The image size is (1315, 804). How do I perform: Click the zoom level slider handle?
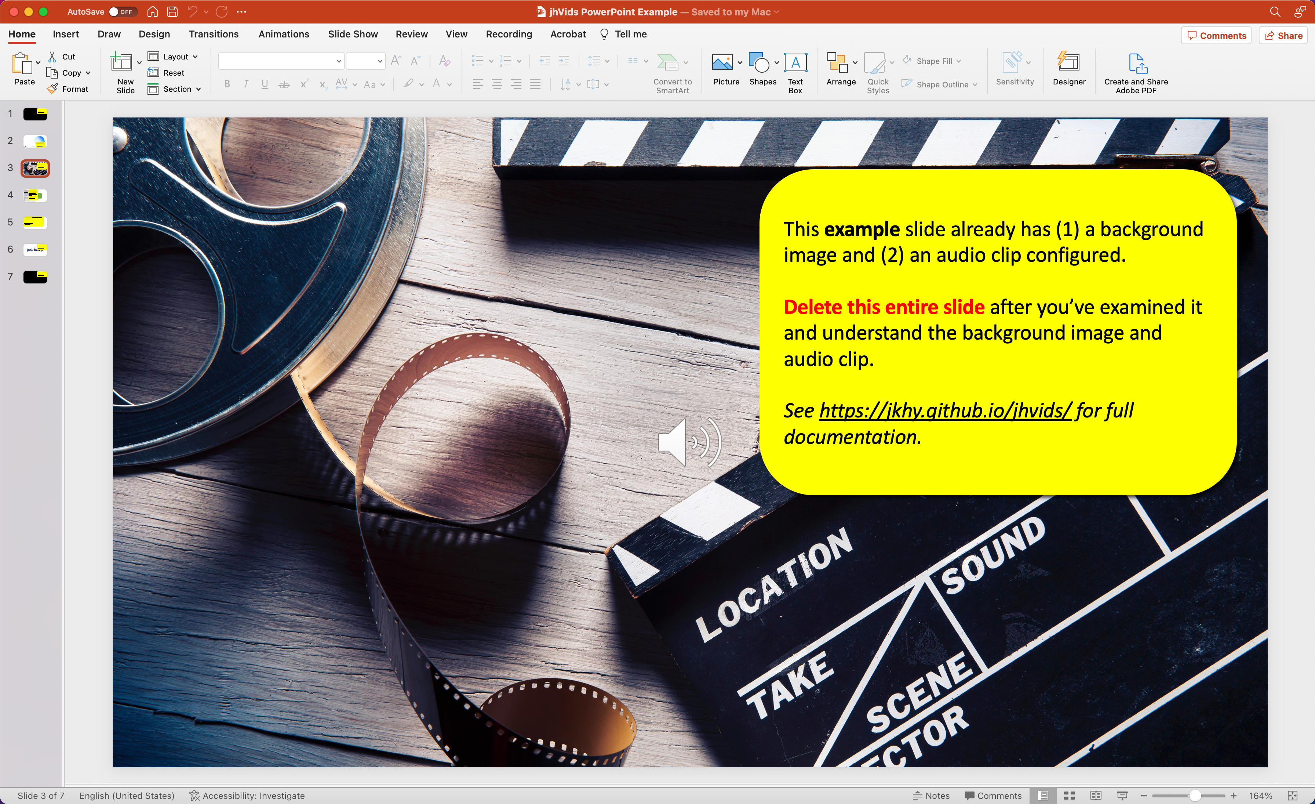[x=1195, y=796]
